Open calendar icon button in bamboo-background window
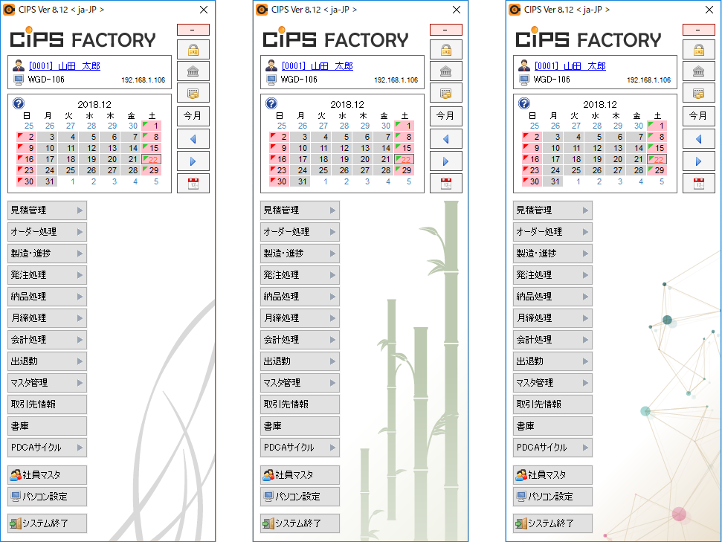The height and width of the screenshot is (542, 722). coord(446,184)
